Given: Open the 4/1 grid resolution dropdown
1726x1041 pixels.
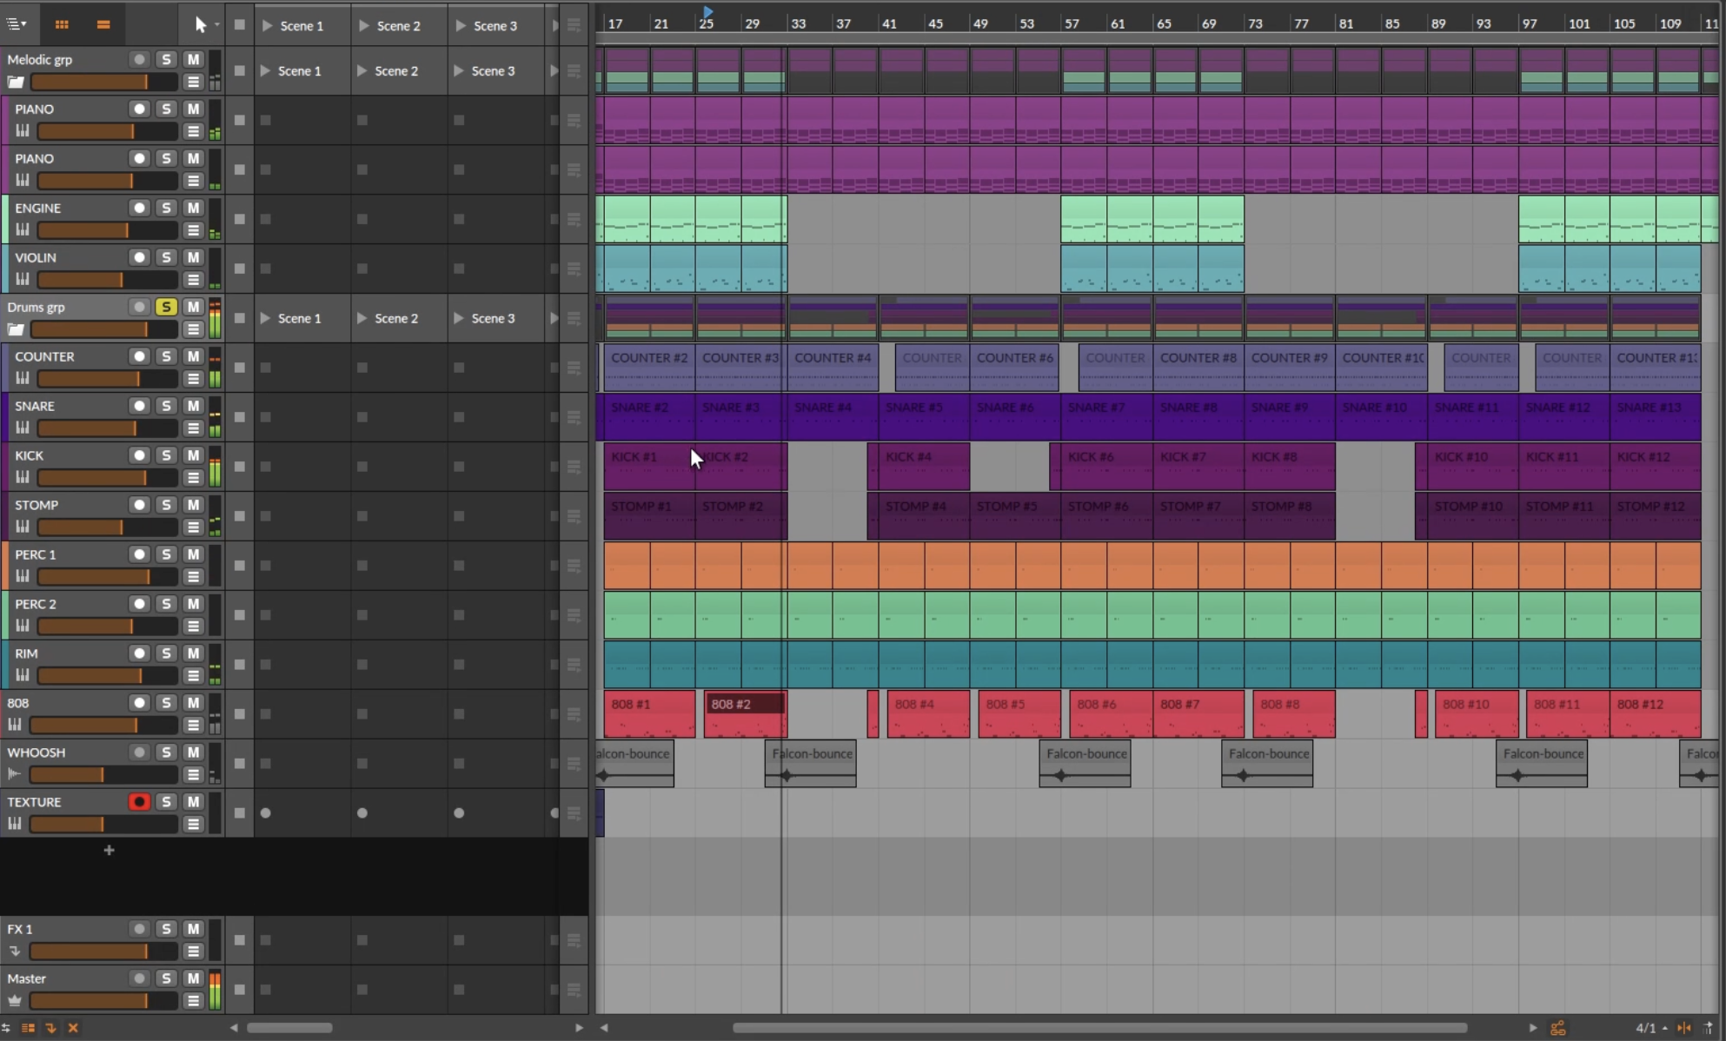Looking at the screenshot, I should coord(1650,1028).
